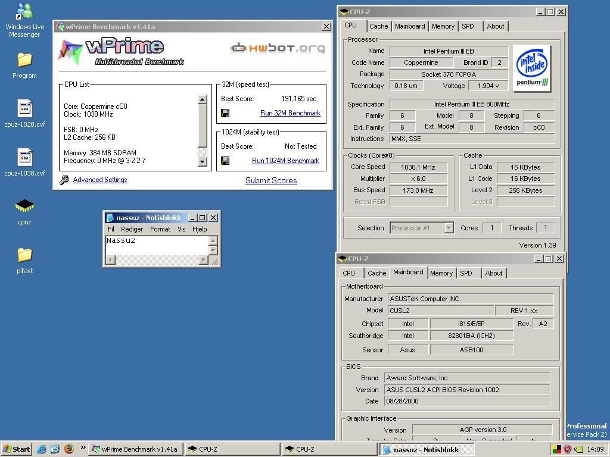Open the pifast folder on the desktop
The width and height of the screenshot is (610, 457).
coord(24,261)
